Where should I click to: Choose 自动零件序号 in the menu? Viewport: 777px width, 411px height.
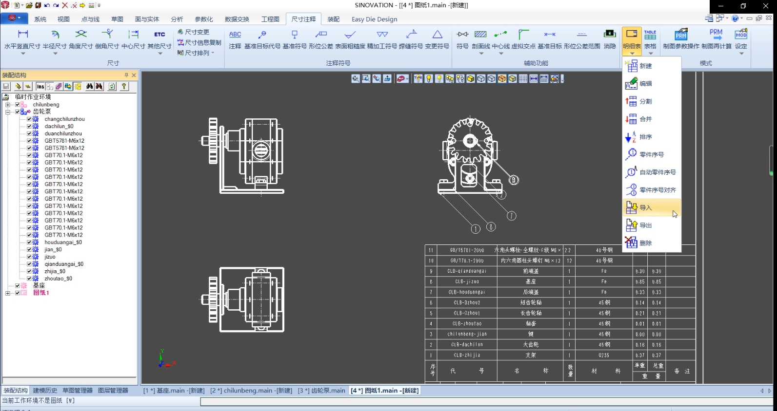coord(652,172)
